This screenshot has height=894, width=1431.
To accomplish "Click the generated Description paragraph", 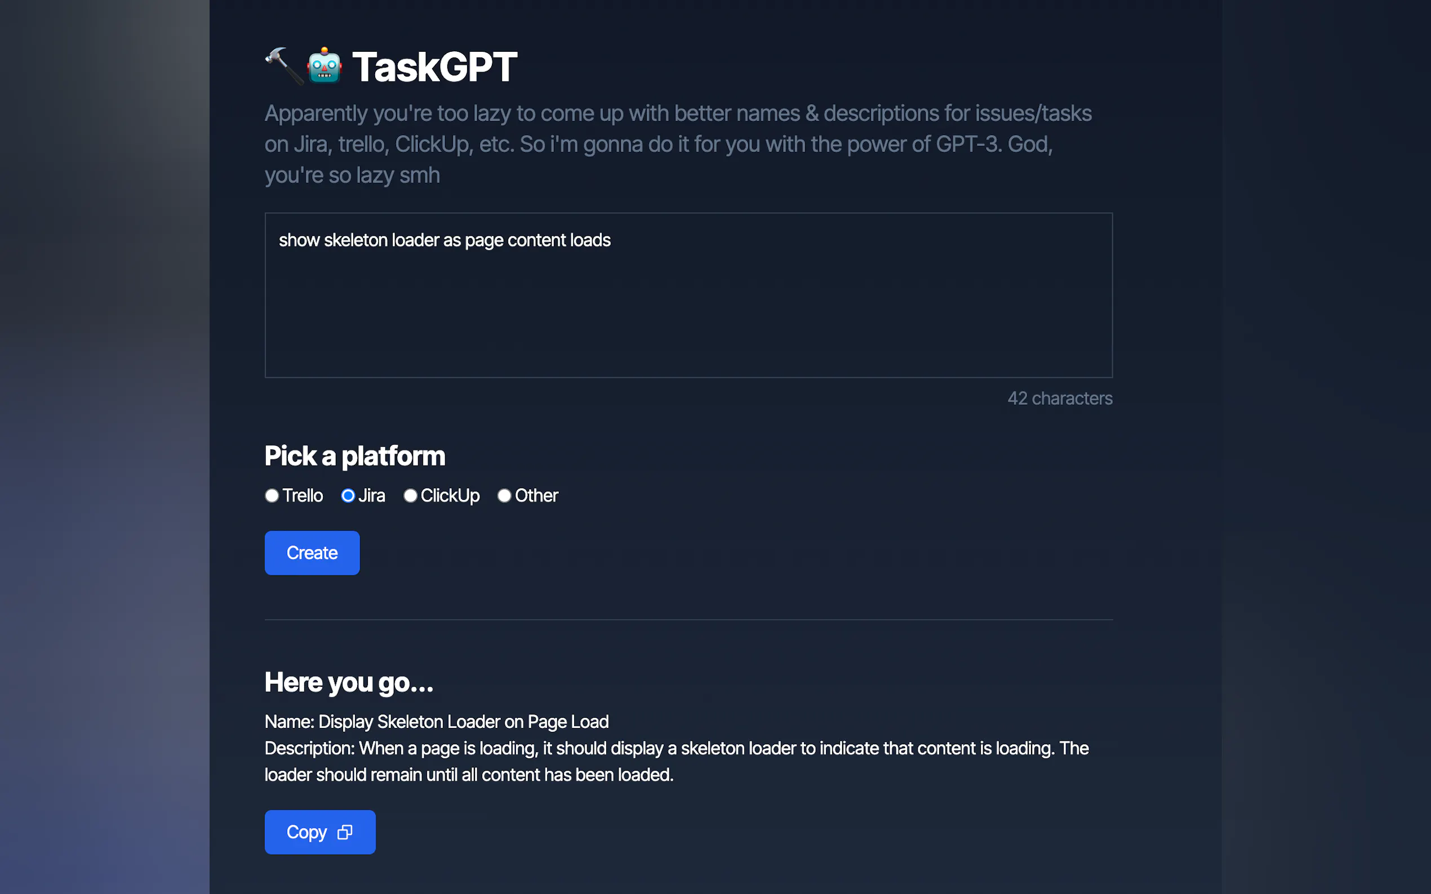I will pos(676,762).
